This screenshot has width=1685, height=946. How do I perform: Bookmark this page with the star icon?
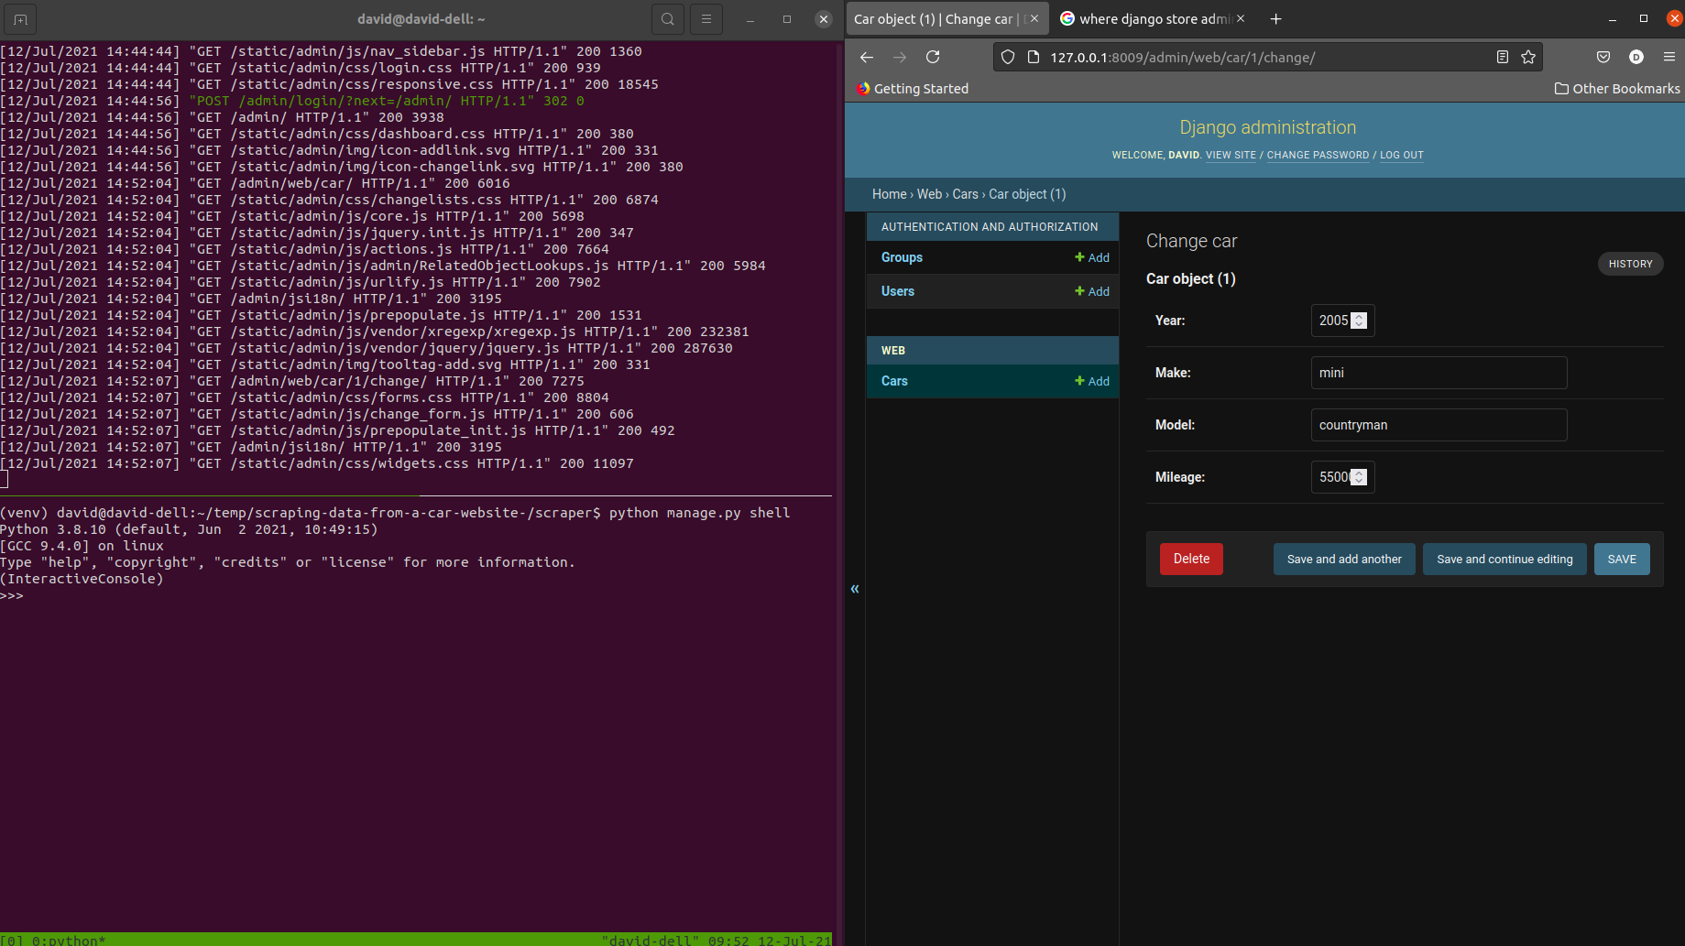coord(1528,56)
